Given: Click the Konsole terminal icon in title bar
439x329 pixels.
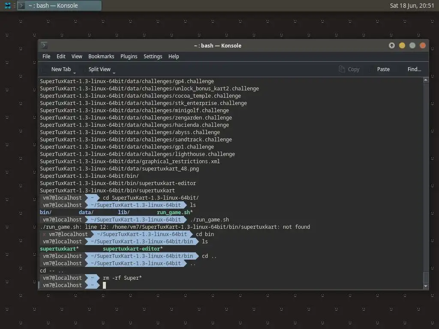Looking at the screenshot, I should pyautogui.click(x=44, y=45).
